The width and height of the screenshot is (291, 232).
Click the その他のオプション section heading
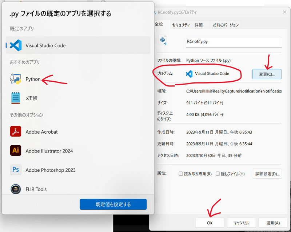point(27,115)
